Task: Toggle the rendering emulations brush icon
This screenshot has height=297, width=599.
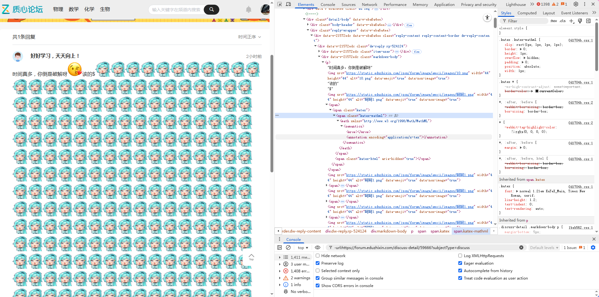Action: click(x=580, y=21)
